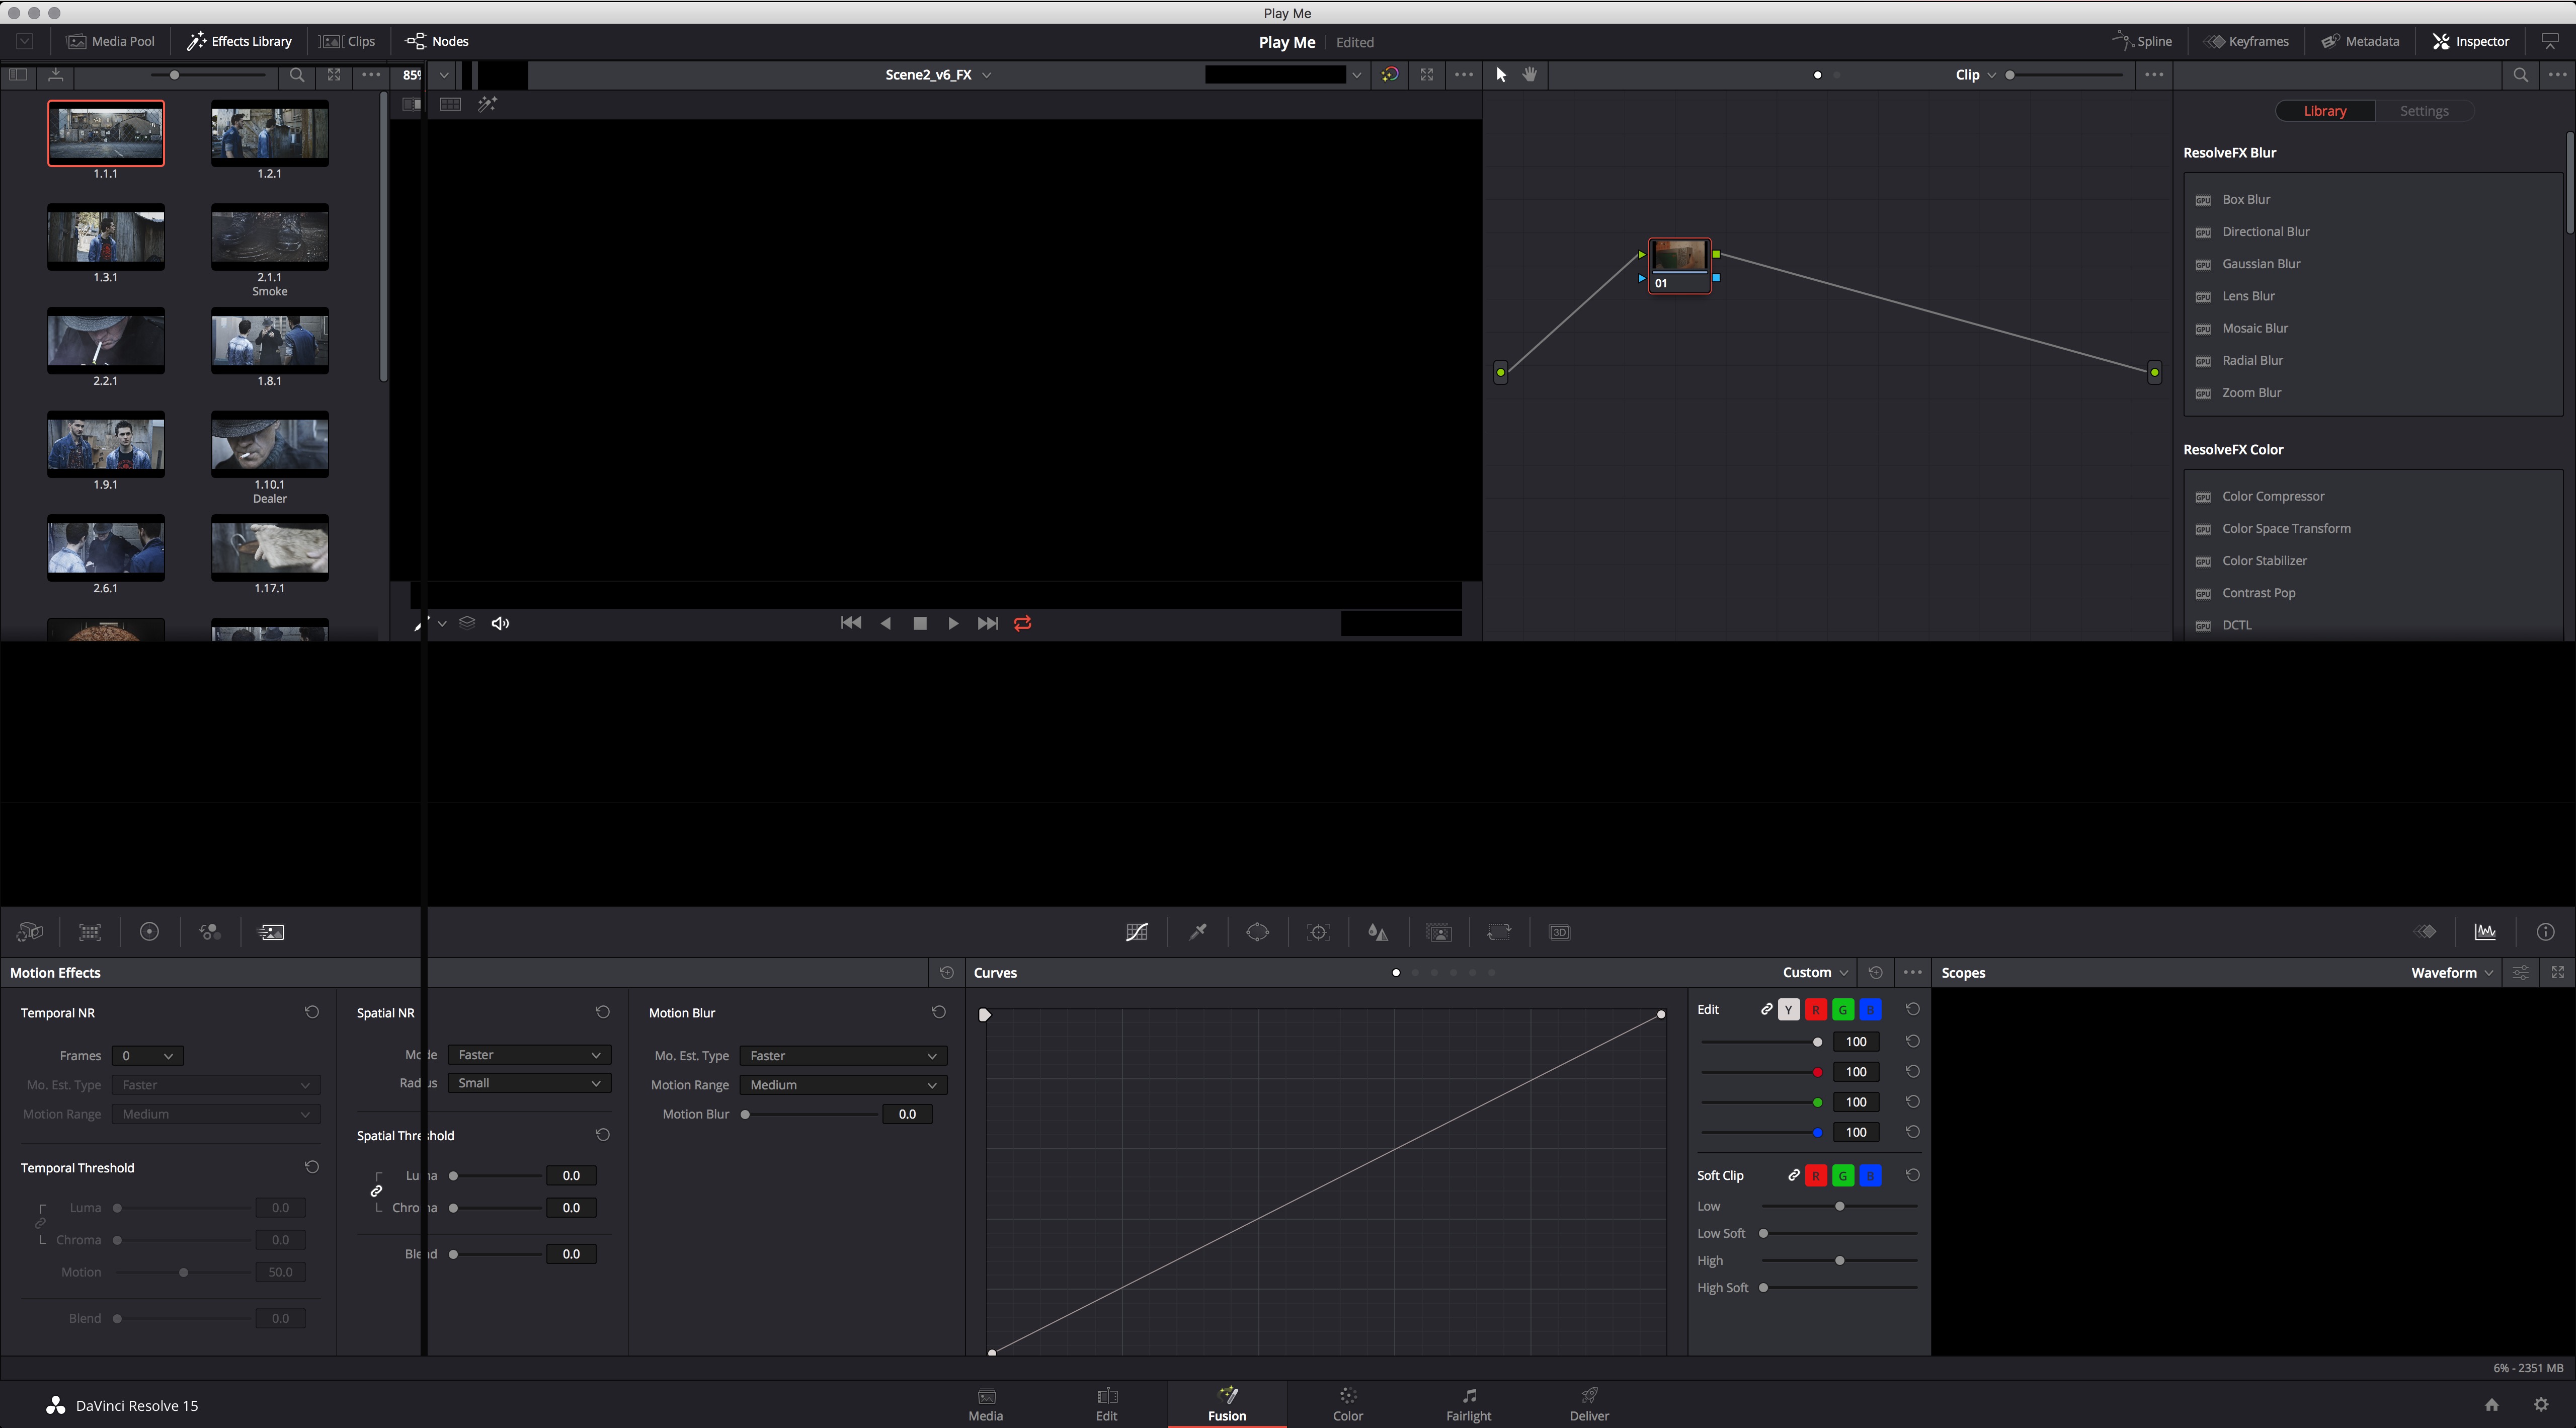
Task: Switch to the Color page
Action: click(1347, 1404)
